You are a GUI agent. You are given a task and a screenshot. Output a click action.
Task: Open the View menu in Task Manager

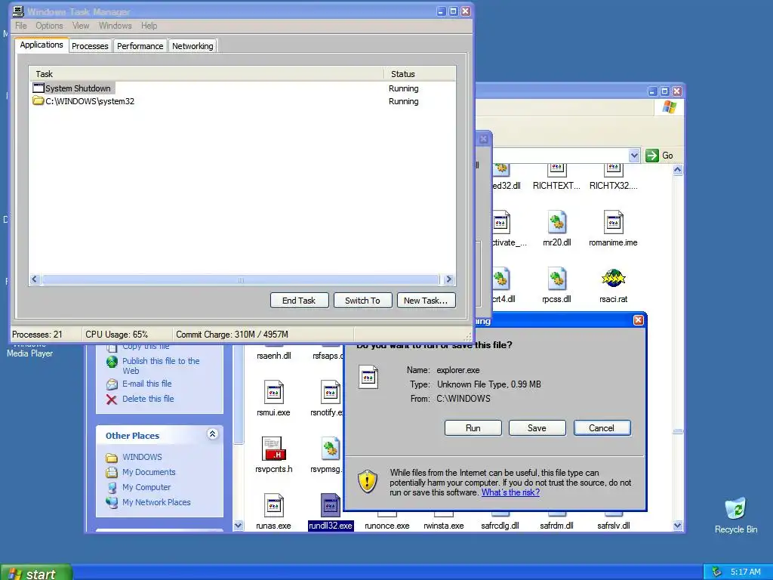pyautogui.click(x=81, y=26)
